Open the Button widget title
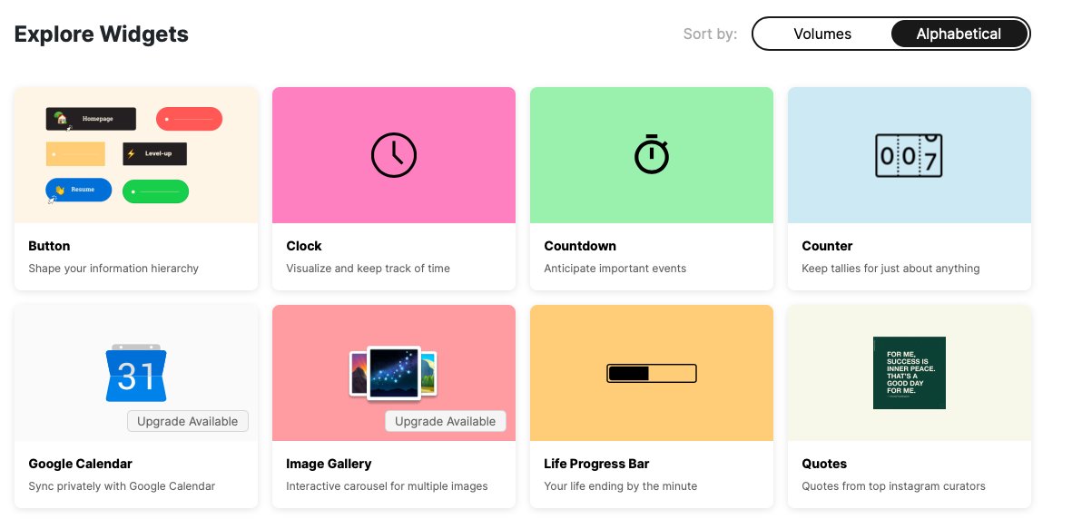 point(49,246)
